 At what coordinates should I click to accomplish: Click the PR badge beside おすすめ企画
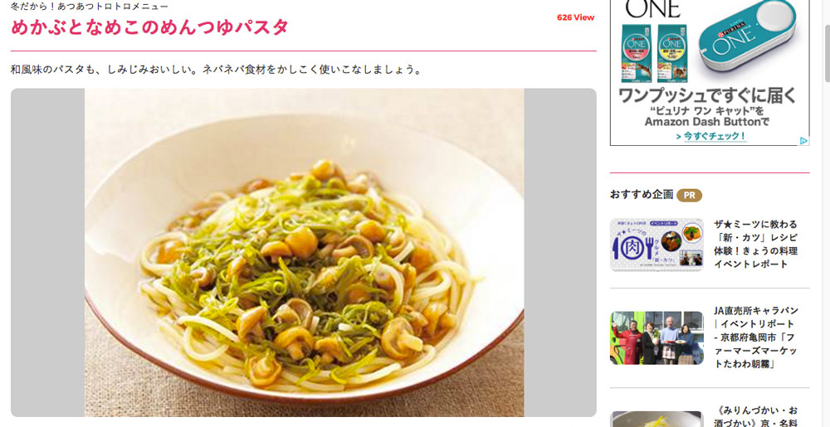coord(689,195)
